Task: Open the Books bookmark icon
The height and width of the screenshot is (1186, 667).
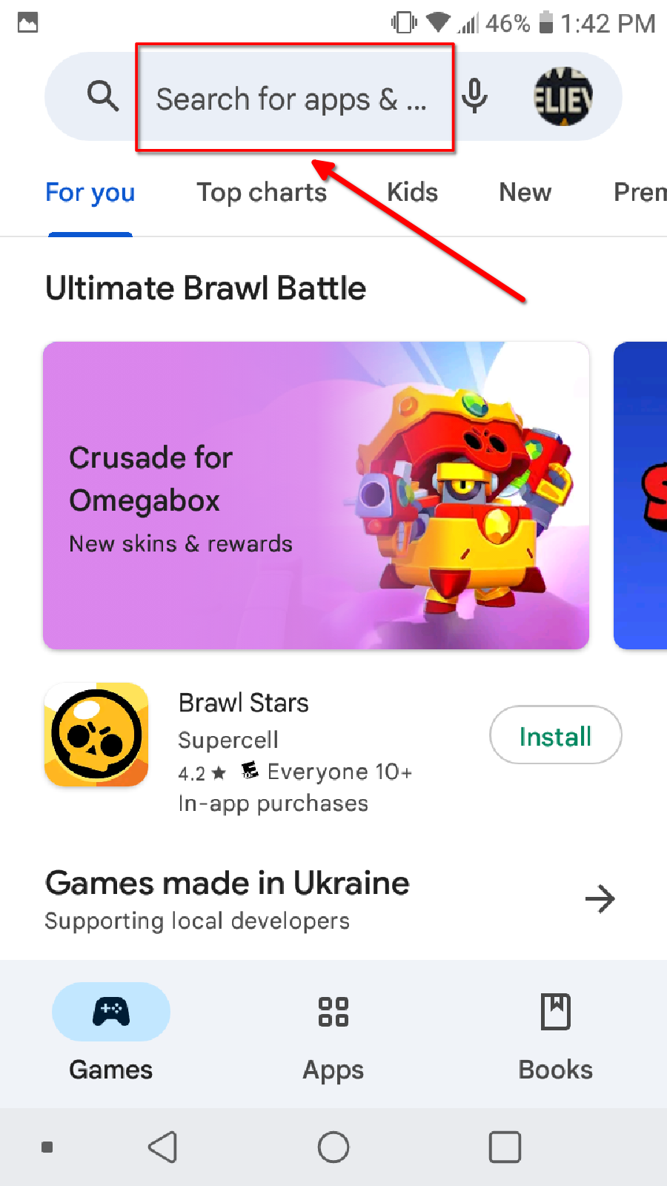Action: pos(556,1012)
